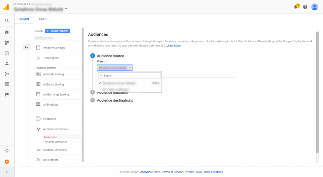The image size is (323, 177).
Task: Click the Discover lightbulb icon
Action: pyautogui.click(x=7, y=151)
